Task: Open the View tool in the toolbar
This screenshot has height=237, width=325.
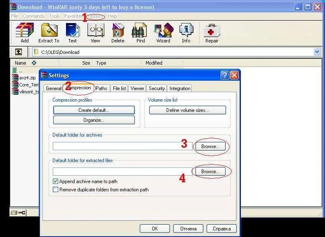Action: [x=95, y=33]
